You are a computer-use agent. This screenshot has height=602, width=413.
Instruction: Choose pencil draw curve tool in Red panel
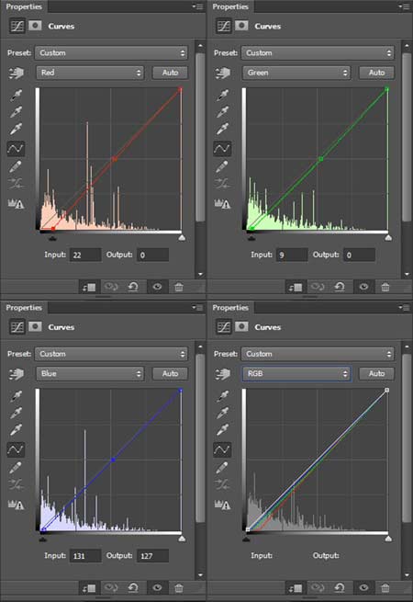click(x=16, y=166)
